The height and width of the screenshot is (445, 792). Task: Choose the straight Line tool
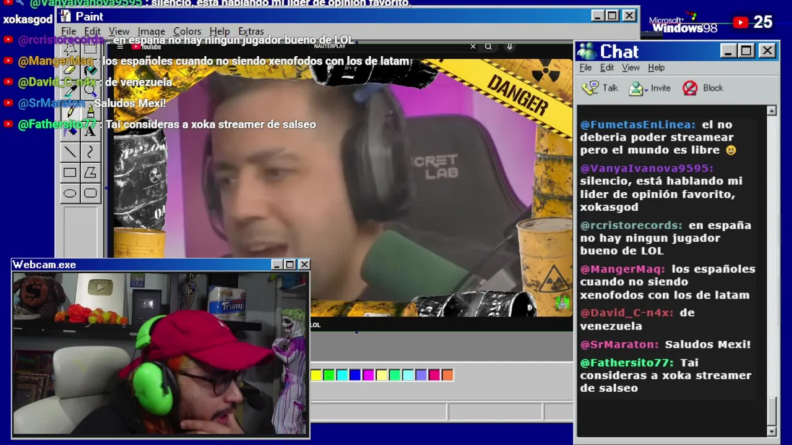(x=70, y=152)
